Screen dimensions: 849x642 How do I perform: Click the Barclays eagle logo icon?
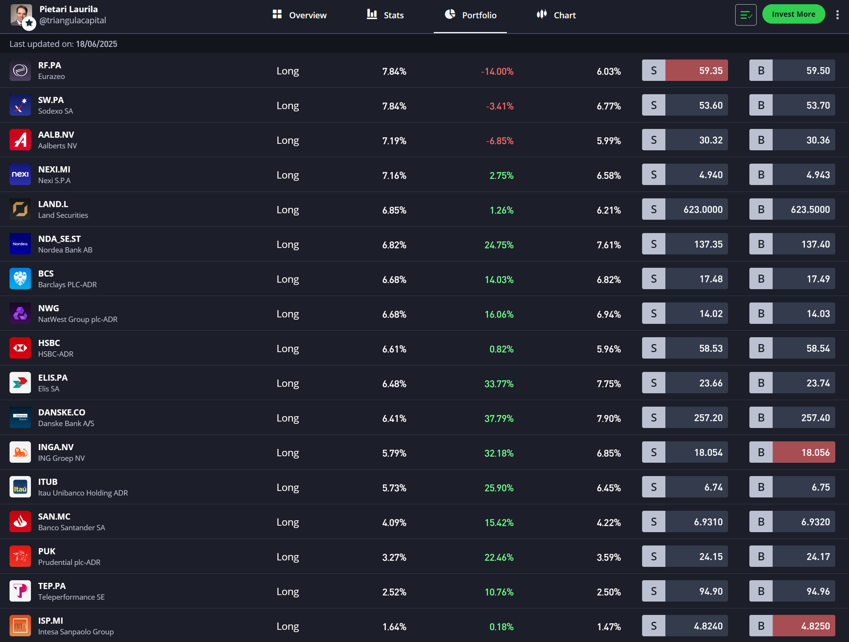pos(20,279)
